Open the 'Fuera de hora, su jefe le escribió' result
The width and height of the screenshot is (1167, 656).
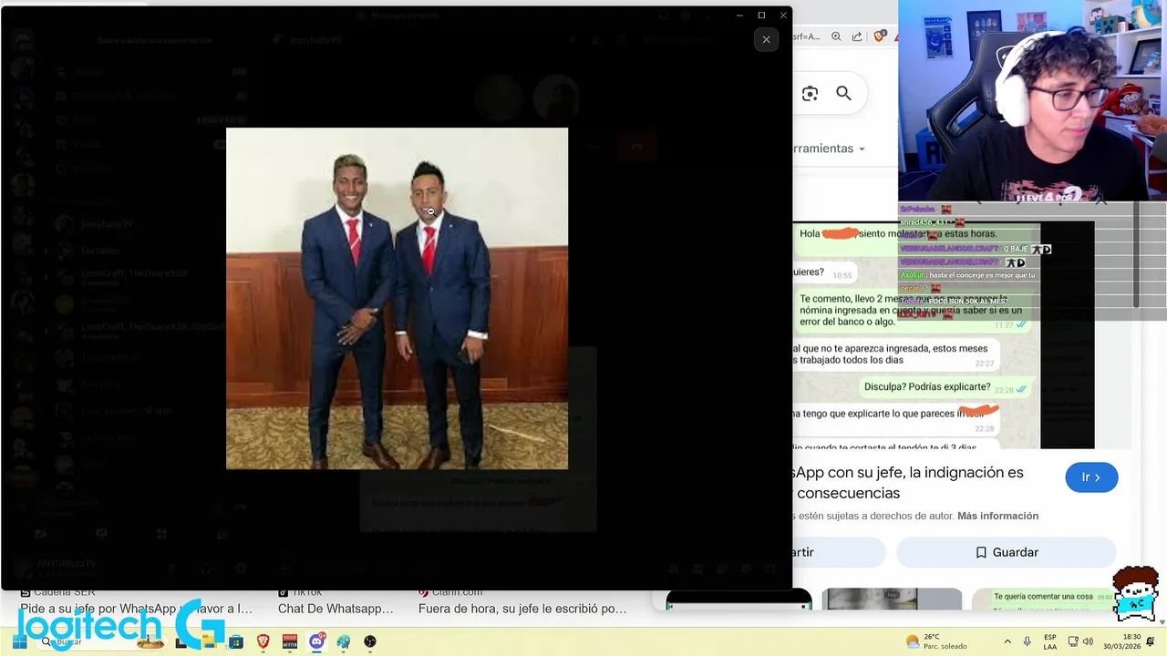522,609
